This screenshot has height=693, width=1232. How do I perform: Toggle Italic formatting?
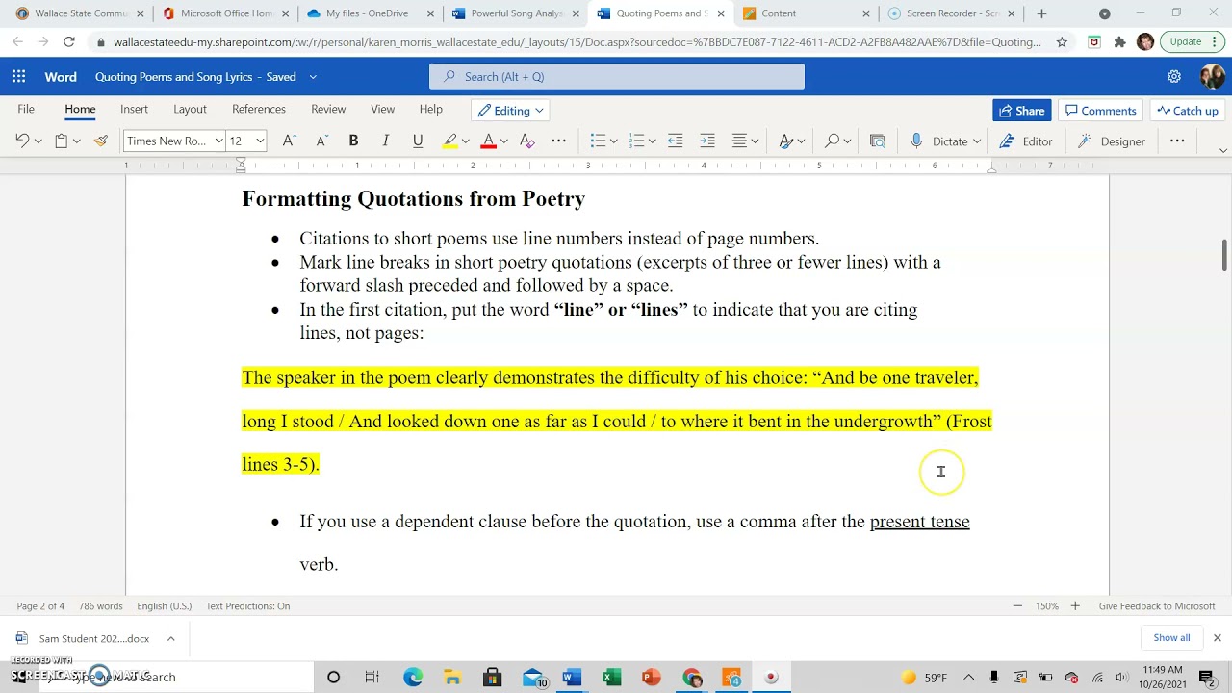tap(385, 141)
